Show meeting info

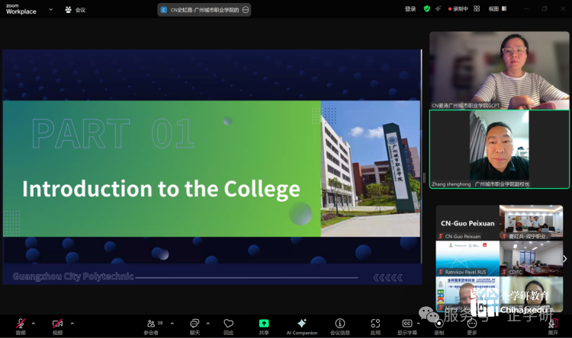click(340, 325)
